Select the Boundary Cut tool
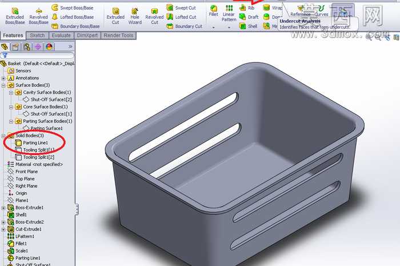 (185, 26)
